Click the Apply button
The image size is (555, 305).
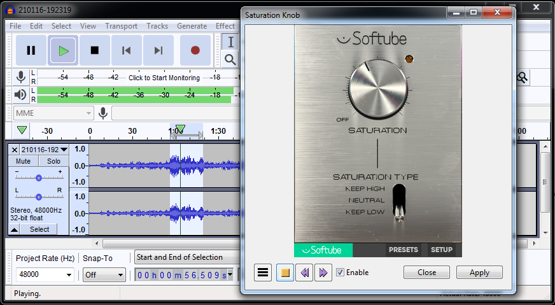[479, 273]
